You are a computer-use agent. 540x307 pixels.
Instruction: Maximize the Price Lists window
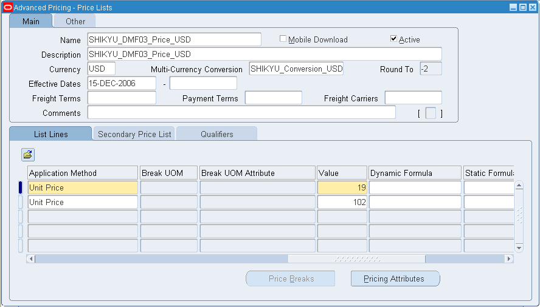[x=523, y=7]
